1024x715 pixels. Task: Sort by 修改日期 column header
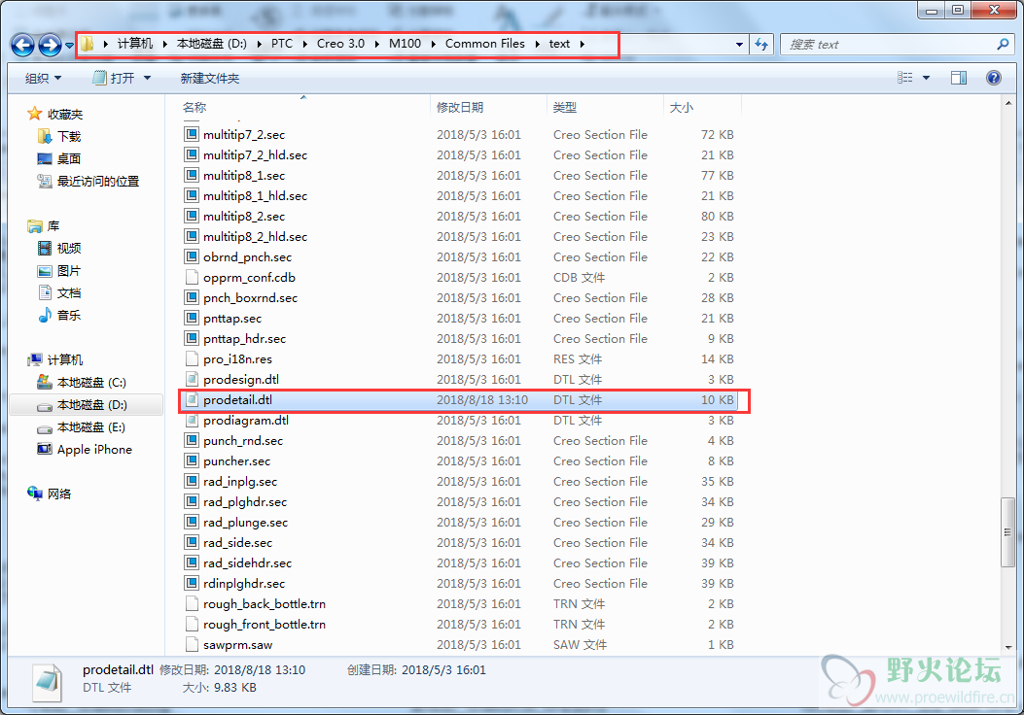460,108
